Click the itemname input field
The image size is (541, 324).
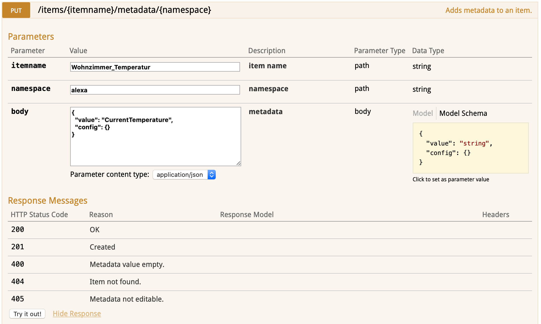pos(155,67)
